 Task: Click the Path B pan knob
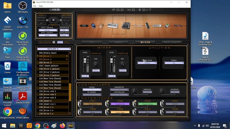click(122, 64)
